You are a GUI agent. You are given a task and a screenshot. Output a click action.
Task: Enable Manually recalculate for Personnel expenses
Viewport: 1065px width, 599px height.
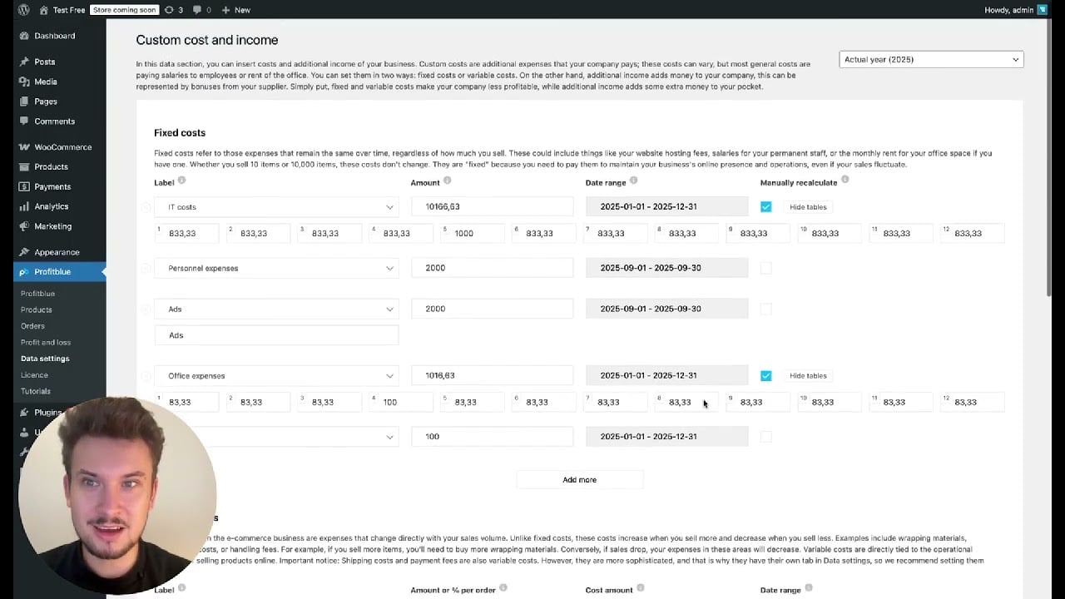point(765,267)
